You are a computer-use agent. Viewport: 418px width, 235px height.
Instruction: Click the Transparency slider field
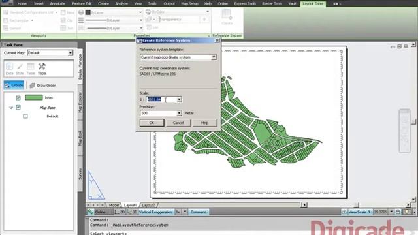(179, 19)
